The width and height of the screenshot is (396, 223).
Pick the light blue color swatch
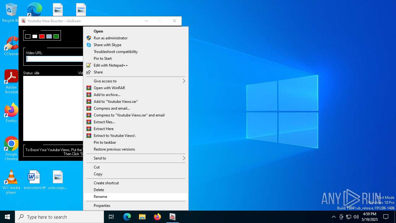[x=49, y=36]
